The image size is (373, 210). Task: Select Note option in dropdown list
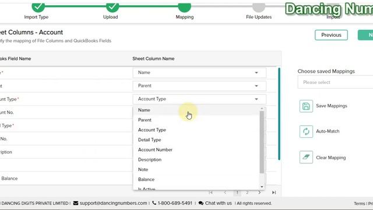pos(196,170)
